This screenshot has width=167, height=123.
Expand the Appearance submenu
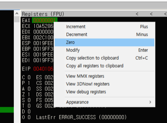pos(105,102)
